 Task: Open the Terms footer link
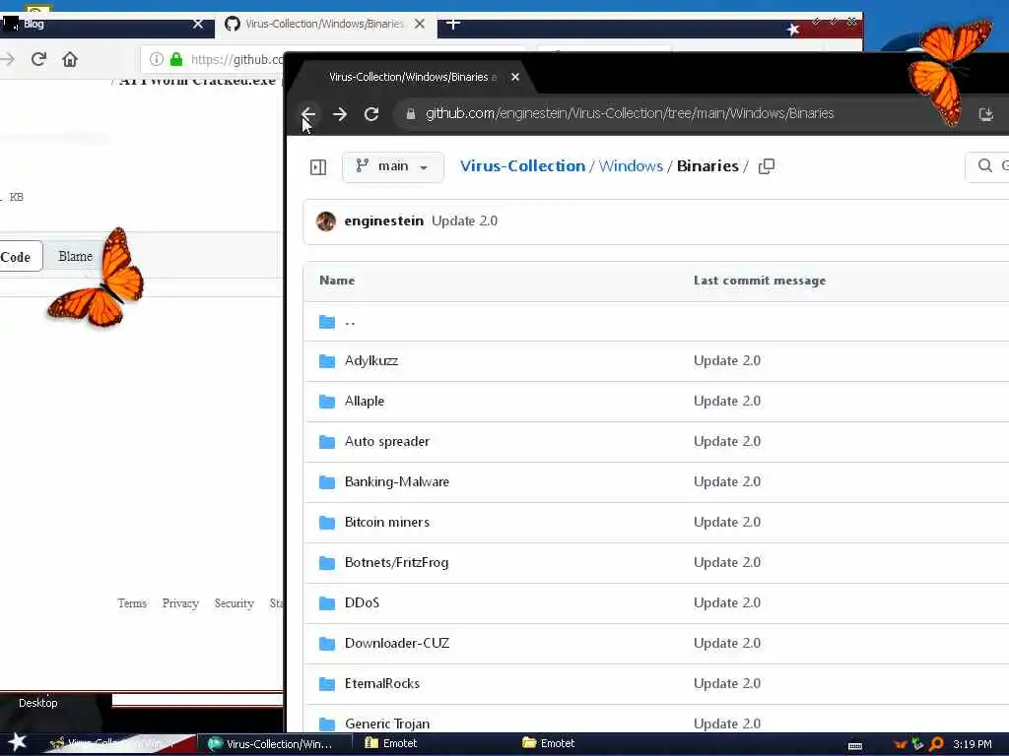coord(132,603)
